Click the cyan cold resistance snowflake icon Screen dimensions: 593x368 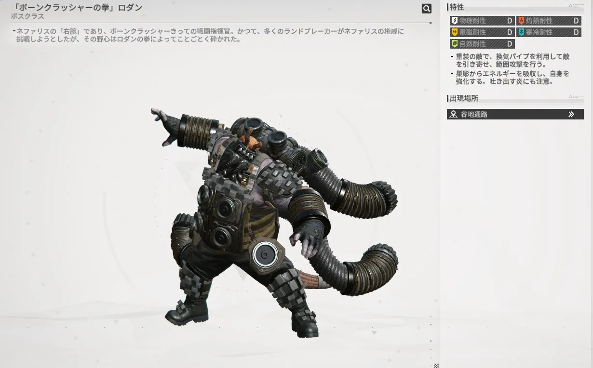click(x=521, y=32)
